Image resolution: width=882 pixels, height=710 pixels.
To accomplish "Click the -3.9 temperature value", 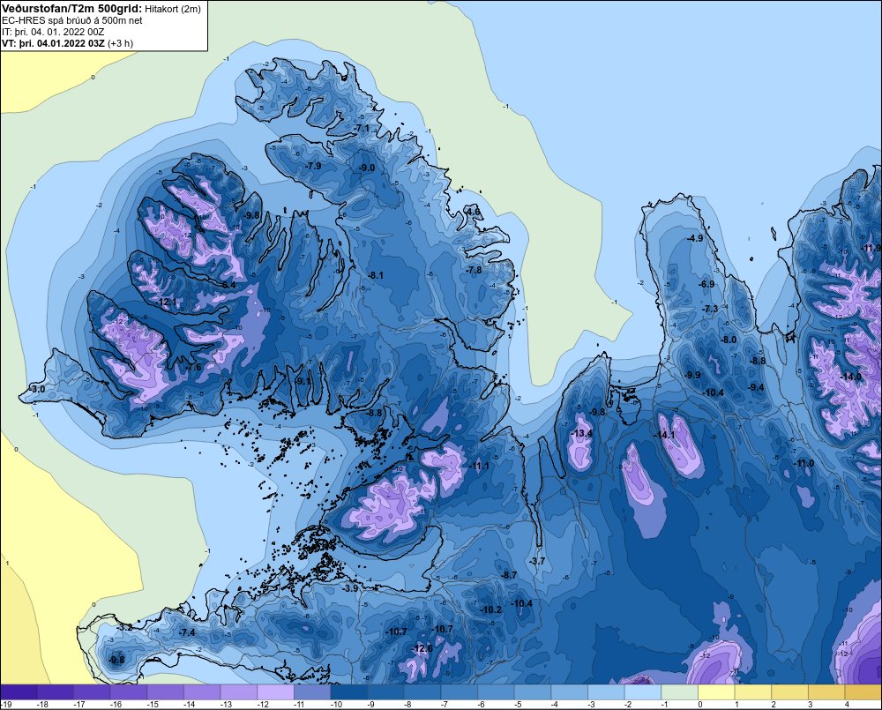I will pyautogui.click(x=351, y=588).
